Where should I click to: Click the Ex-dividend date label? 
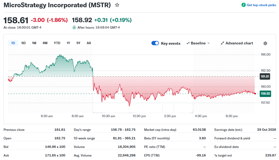[x=226, y=147]
